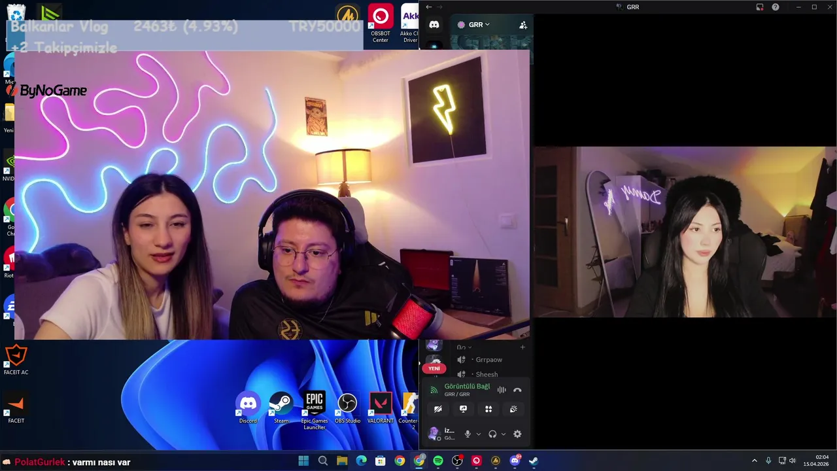The width and height of the screenshot is (837, 471).
Task: Disconnect from the voice call
Action: coord(517,390)
